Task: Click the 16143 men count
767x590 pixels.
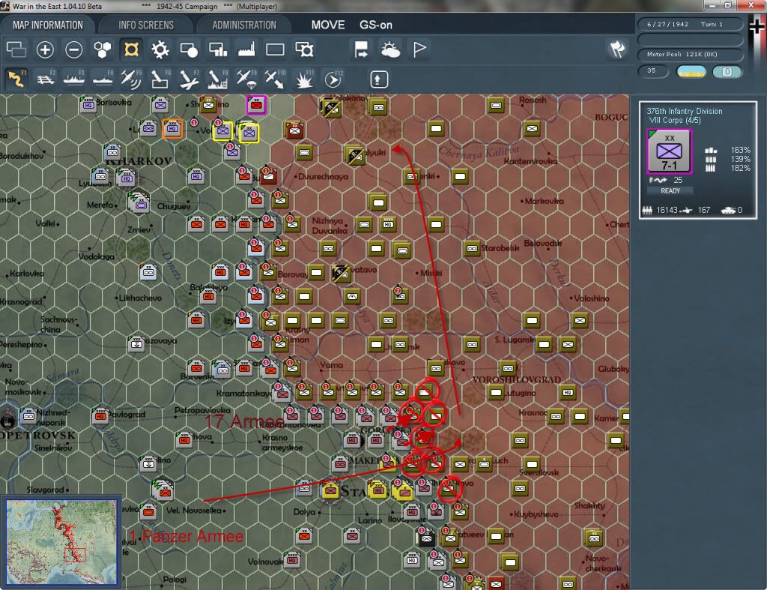Action: coord(667,210)
